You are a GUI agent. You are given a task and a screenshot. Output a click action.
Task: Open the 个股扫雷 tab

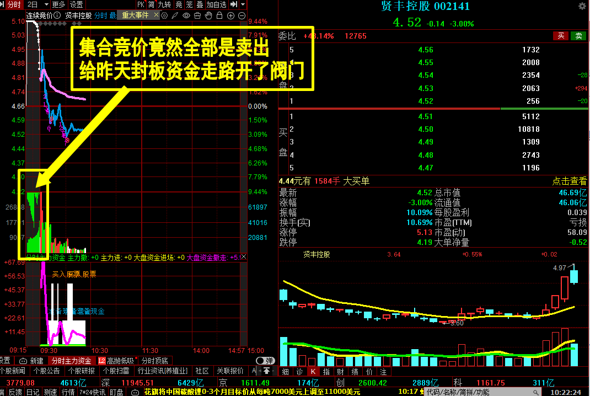[116, 371]
